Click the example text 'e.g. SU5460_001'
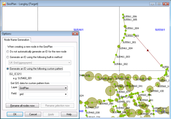This screenshot has height=119, width=171. [x=22, y=78]
